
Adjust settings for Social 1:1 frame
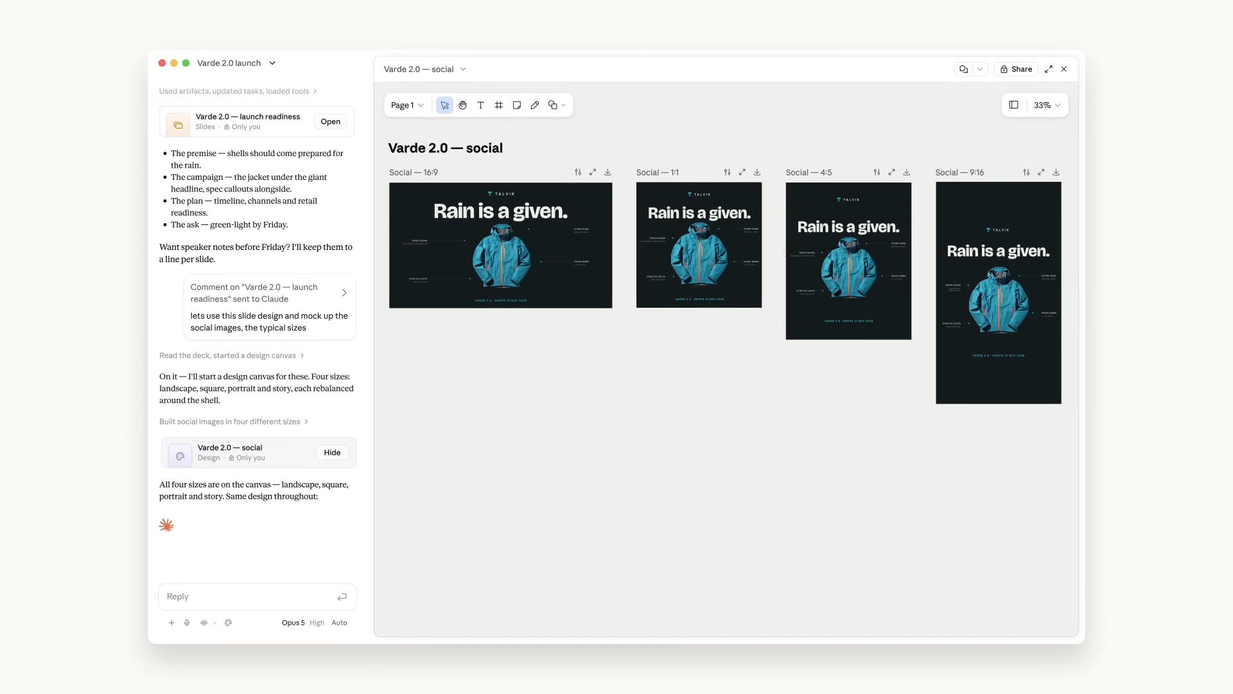pyautogui.click(x=727, y=172)
